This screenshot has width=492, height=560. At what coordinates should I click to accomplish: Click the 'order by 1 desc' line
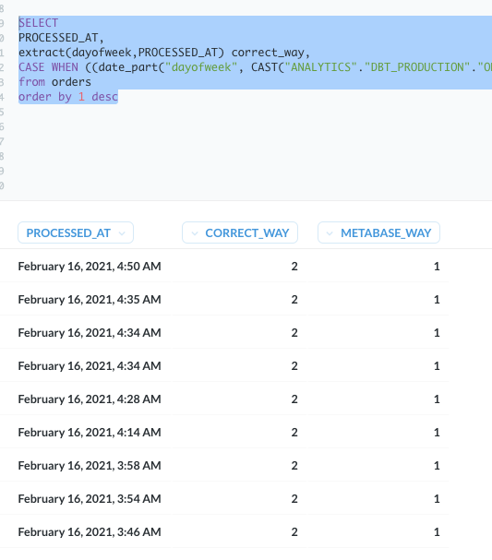coord(68,97)
